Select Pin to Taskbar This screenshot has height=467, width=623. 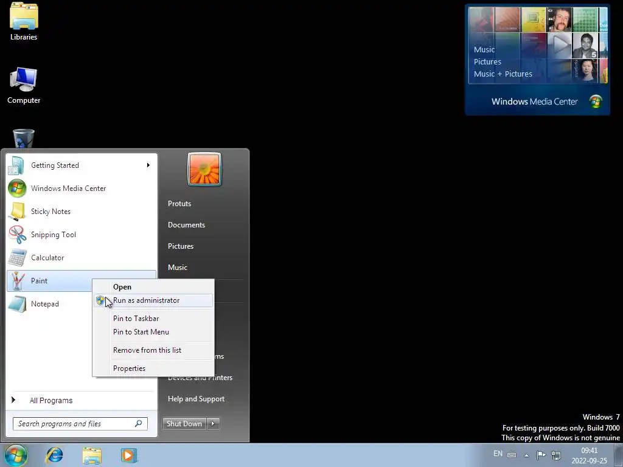click(153, 319)
